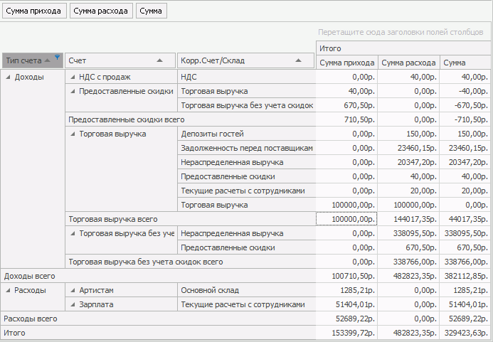
Task: Select the Сумма расхода column header
Action: [408, 63]
